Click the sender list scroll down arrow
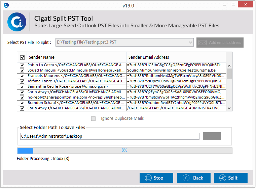 [x=229, y=108]
